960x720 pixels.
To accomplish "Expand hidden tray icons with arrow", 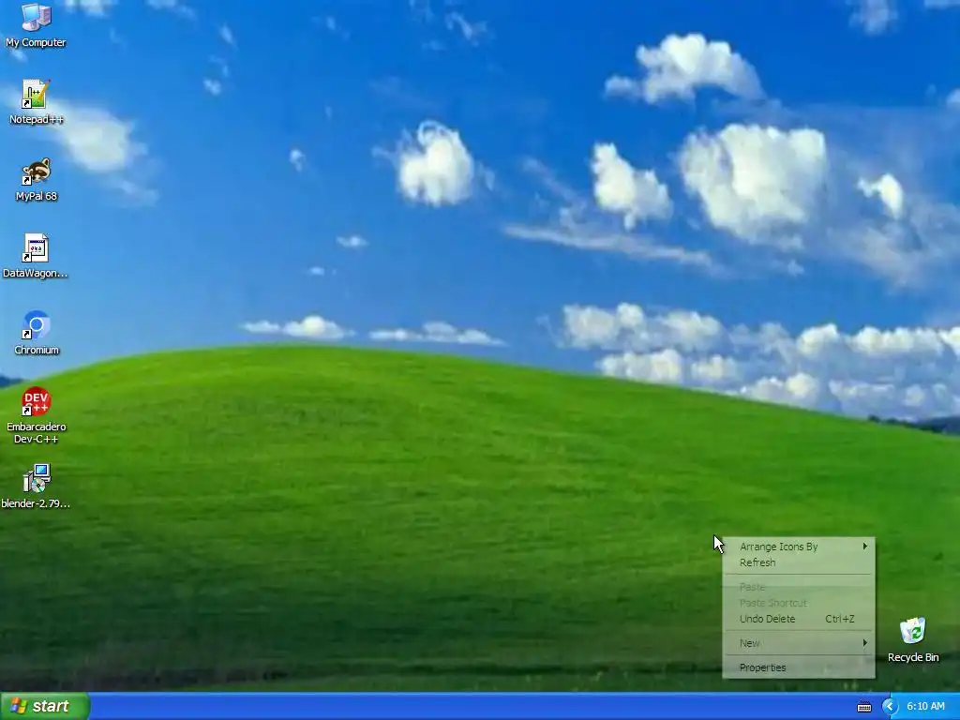I will coord(889,707).
